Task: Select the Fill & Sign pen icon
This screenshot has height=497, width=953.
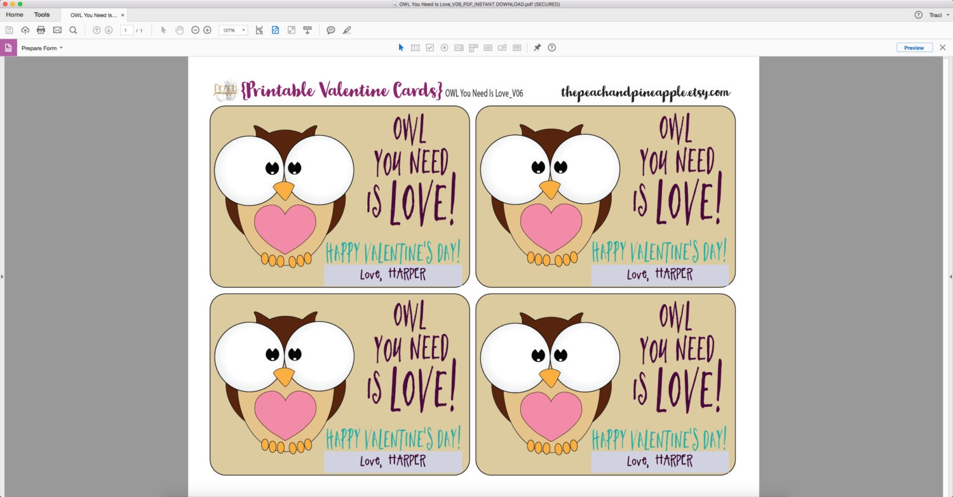Action: coord(346,29)
